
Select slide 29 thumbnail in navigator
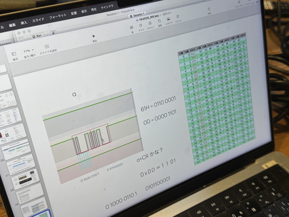[30, 194]
